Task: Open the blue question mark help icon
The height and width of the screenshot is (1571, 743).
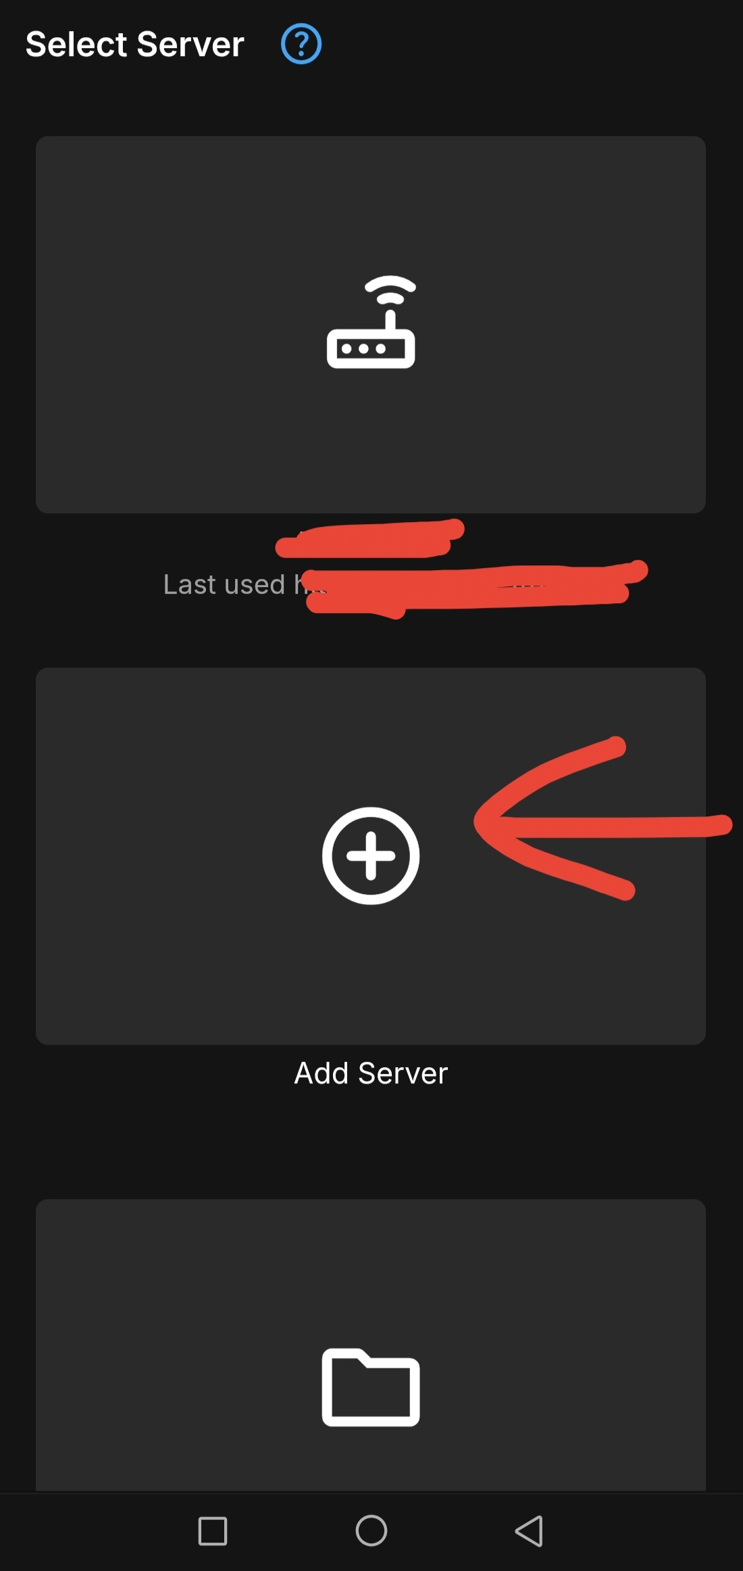Action: coord(301,44)
